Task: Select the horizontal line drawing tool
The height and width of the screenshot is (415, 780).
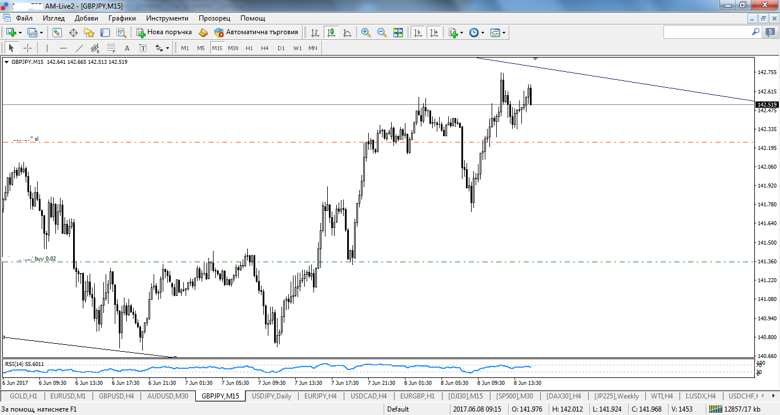Action: tap(63, 48)
